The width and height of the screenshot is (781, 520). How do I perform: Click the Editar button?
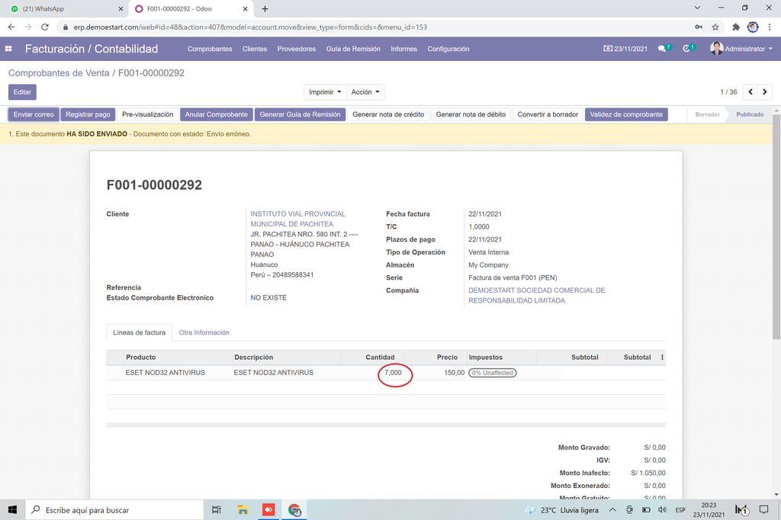tap(22, 91)
